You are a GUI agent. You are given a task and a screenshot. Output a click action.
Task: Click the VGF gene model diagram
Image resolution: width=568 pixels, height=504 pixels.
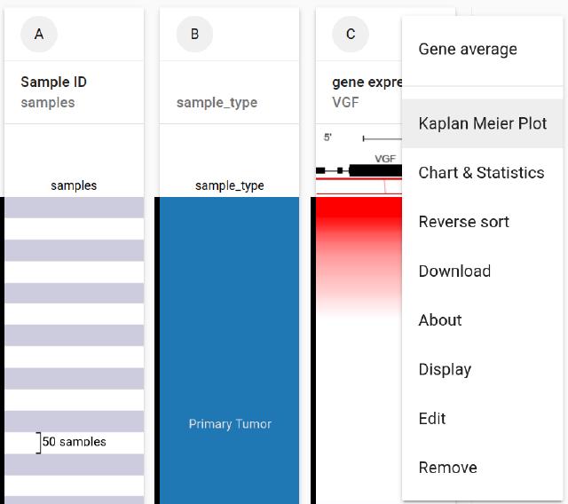coord(359,166)
